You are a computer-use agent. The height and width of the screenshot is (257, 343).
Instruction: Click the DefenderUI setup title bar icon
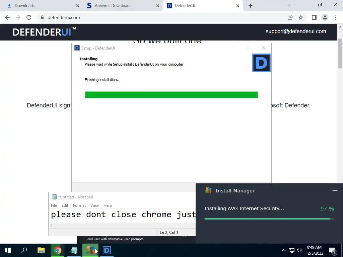77,48
